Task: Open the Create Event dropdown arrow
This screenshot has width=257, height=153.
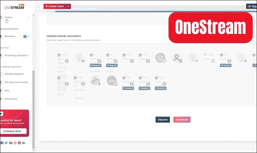Action: coord(68,6)
